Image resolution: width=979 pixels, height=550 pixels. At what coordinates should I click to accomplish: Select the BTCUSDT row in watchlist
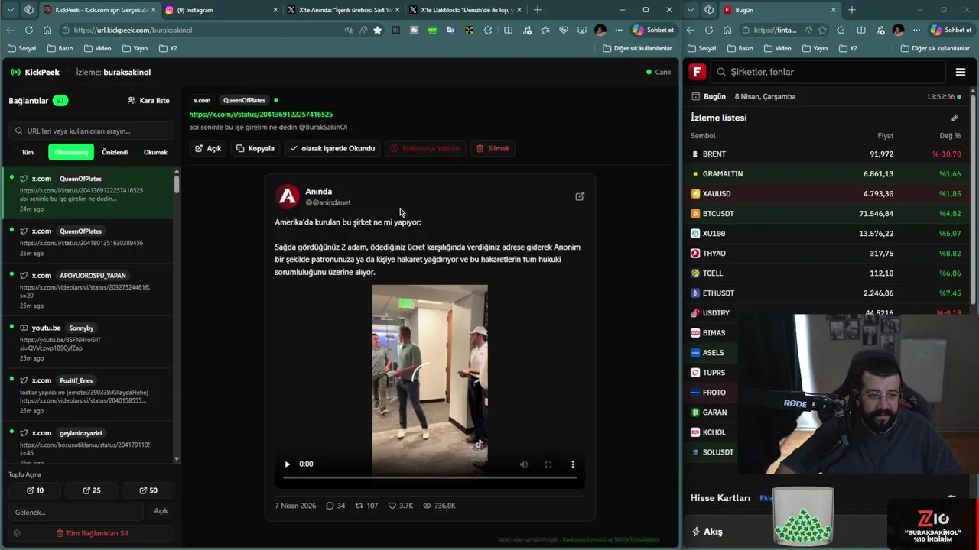[826, 213]
